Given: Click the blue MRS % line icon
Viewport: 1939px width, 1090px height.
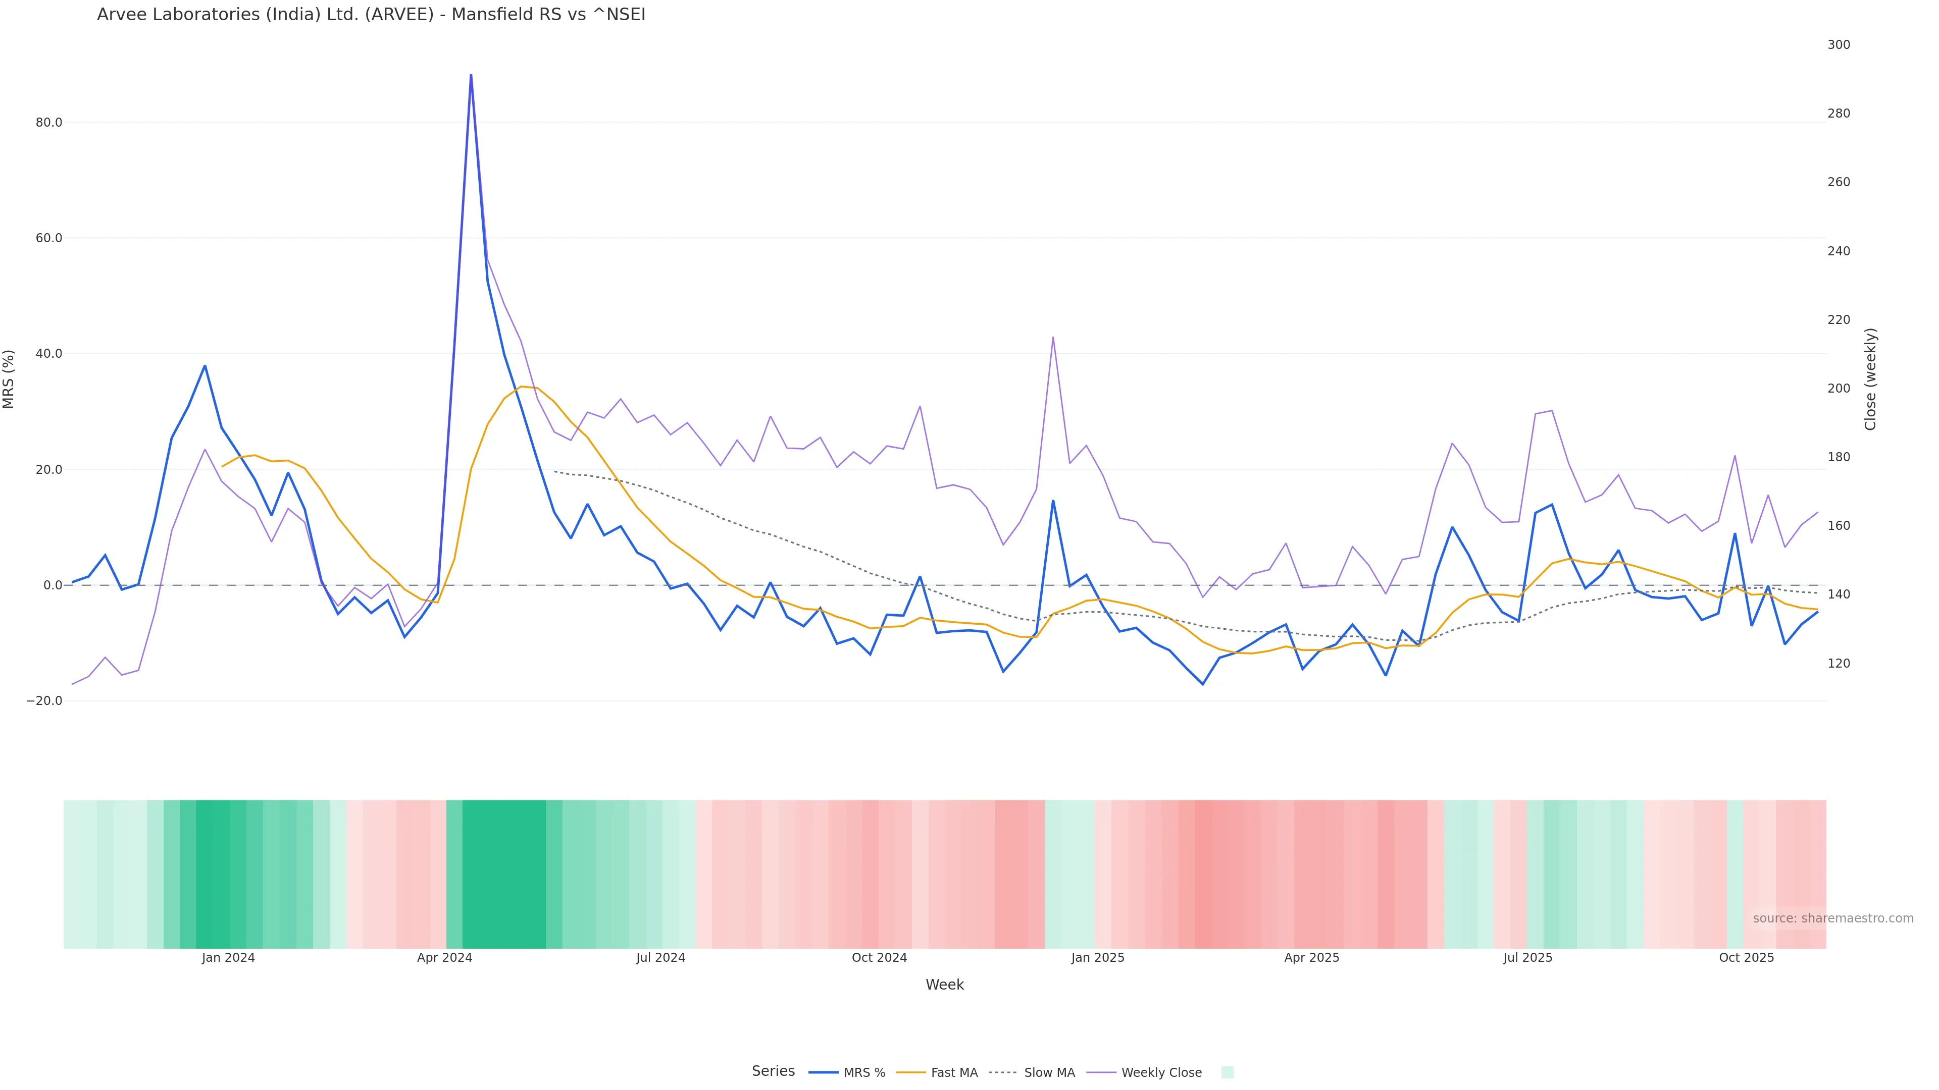Looking at the screenshot, I should pos(824,1073).
